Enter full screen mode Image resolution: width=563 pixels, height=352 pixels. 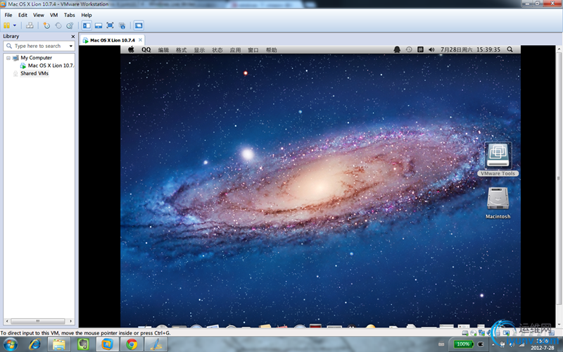(x=110, y=25)
